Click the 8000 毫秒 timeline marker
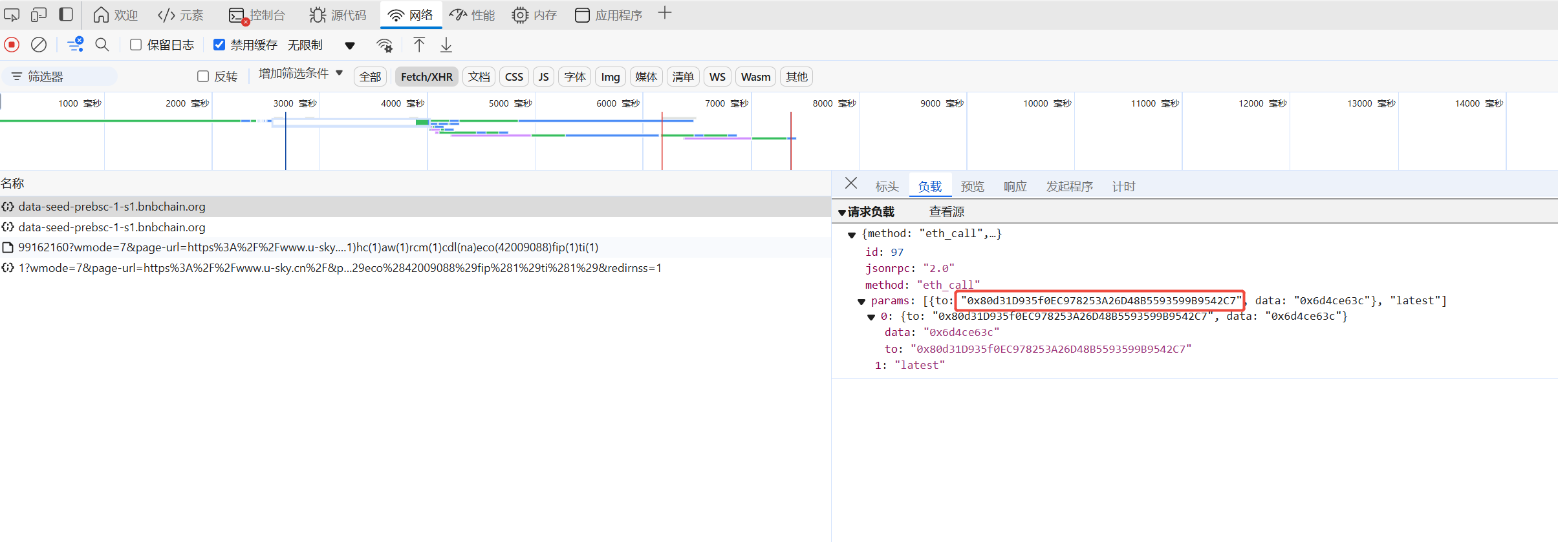 click(x=834, y=103)
